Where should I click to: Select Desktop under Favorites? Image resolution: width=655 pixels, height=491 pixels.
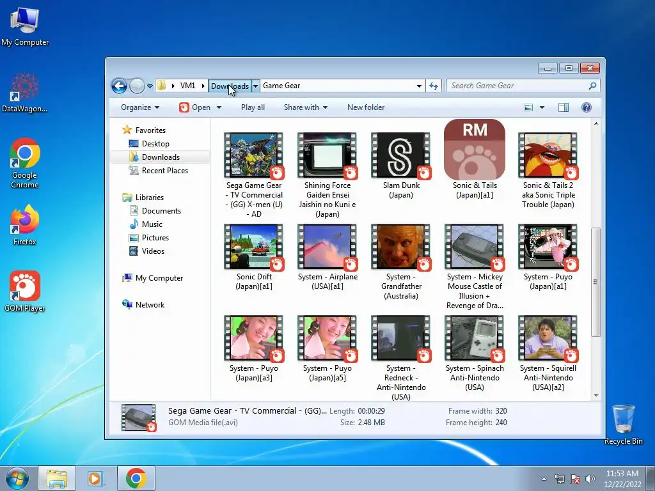pyautogui.click(x=155, y=144)
